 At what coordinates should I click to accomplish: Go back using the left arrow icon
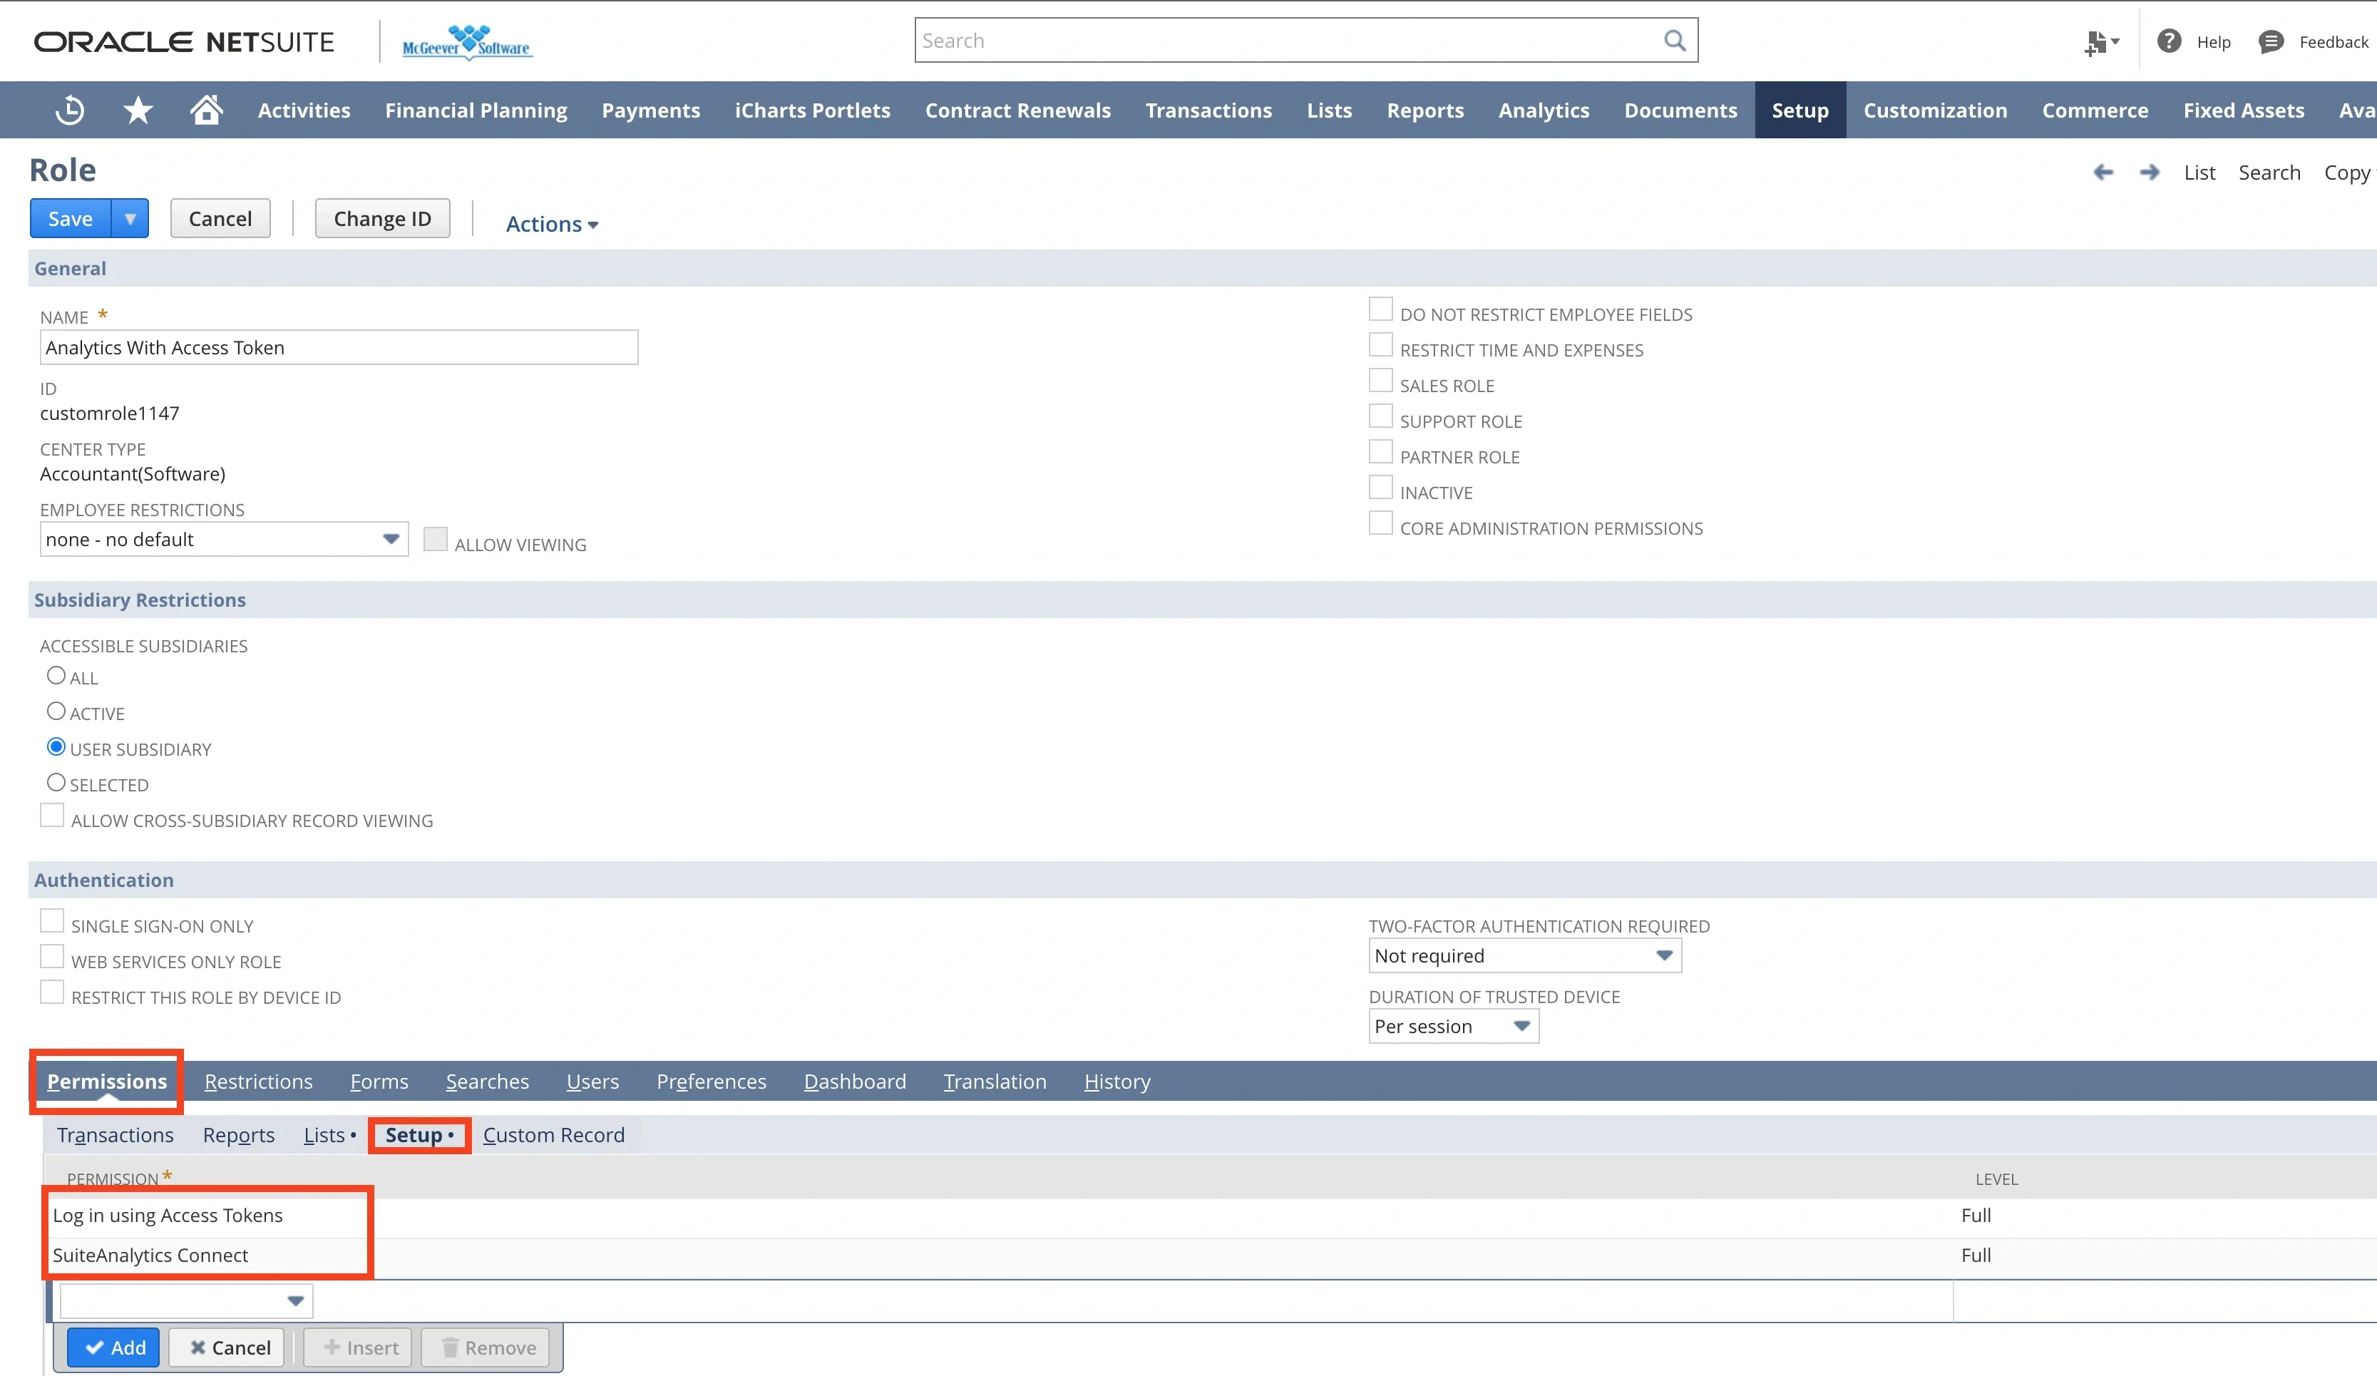coord(2103,172)
